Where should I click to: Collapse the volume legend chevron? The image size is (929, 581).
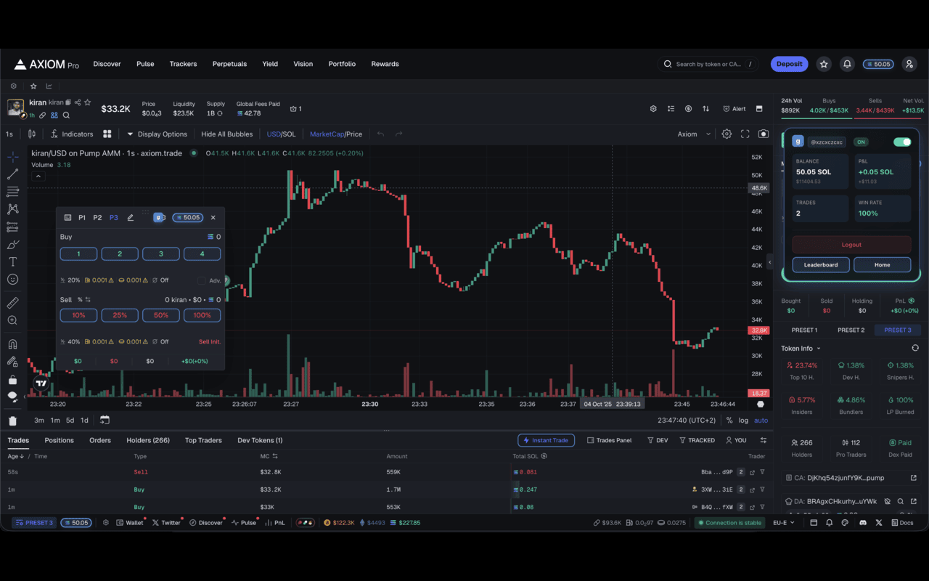coord(38,176)
